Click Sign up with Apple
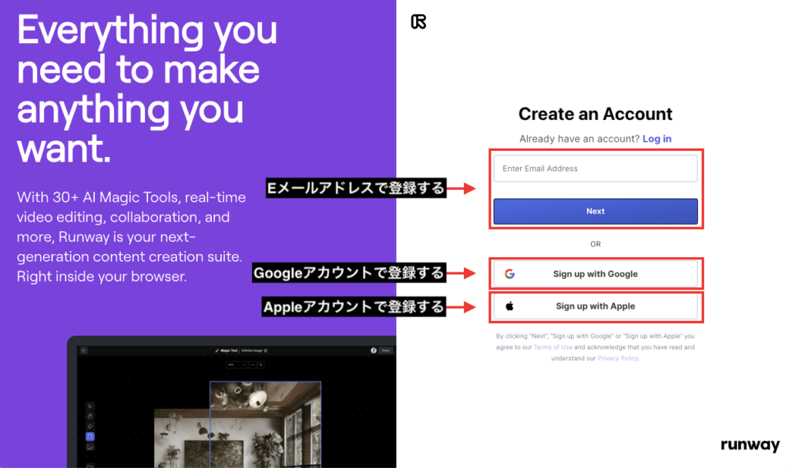The width and height of the screenshot is (789, 468). tap(596, 306)
